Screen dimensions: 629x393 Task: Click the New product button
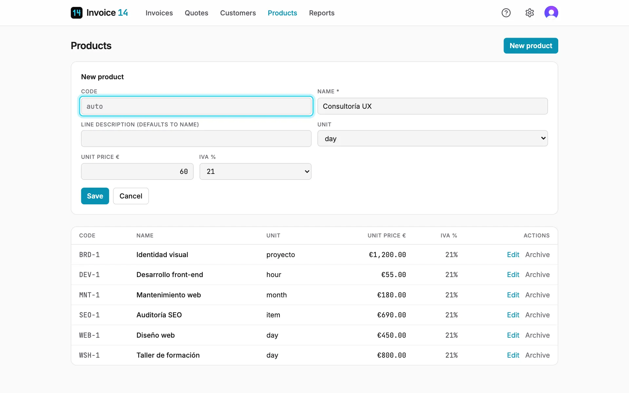click(x=531, y=46)
